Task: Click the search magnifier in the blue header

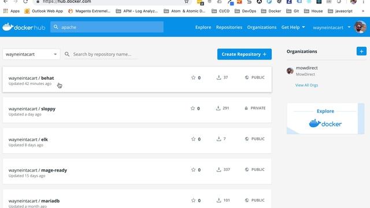Action: 55,27
